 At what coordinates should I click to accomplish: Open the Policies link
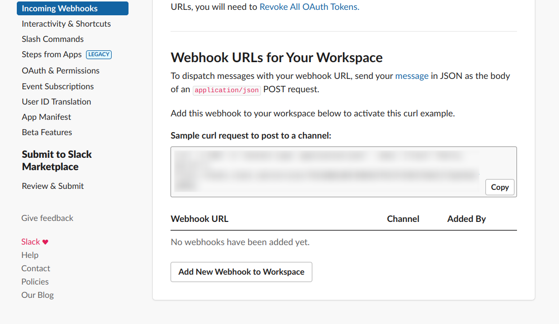(35, 282)
